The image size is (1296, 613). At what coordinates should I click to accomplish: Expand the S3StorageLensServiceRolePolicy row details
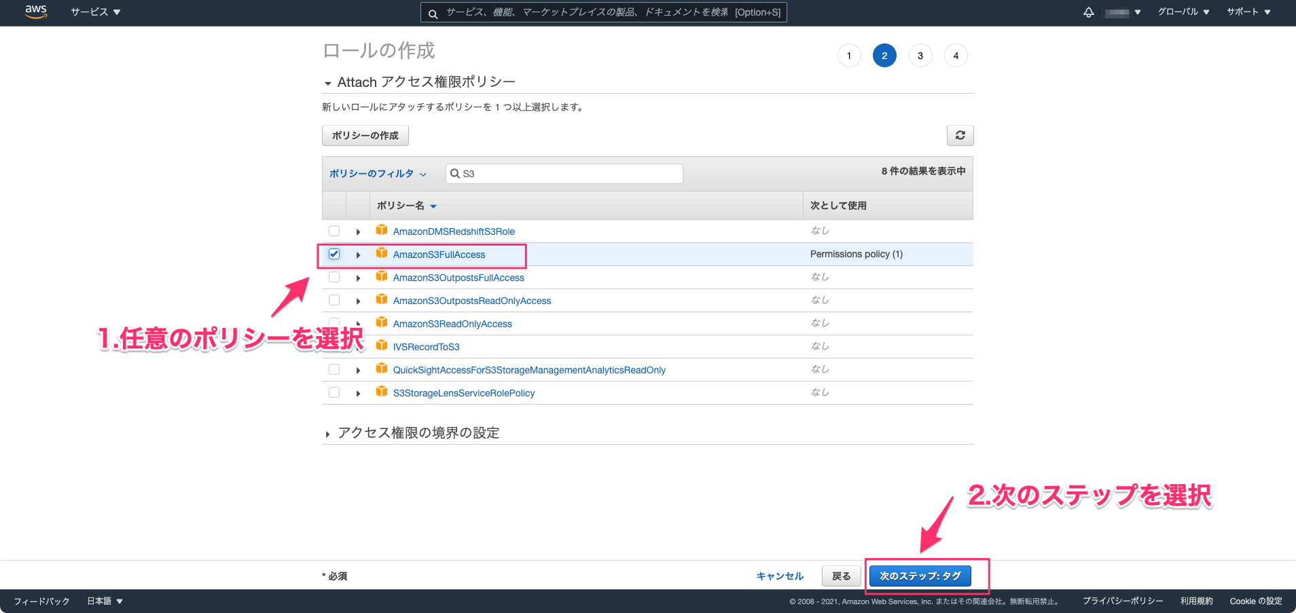358,394
